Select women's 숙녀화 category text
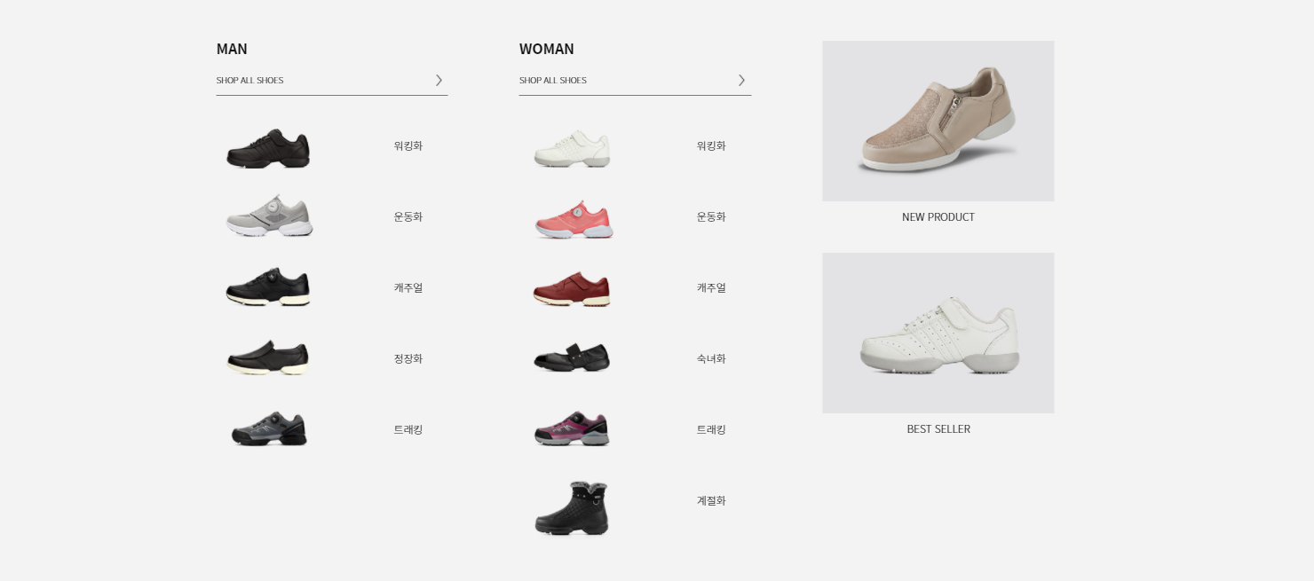This screenshot has width=1314, height=581. pos(711,358)
